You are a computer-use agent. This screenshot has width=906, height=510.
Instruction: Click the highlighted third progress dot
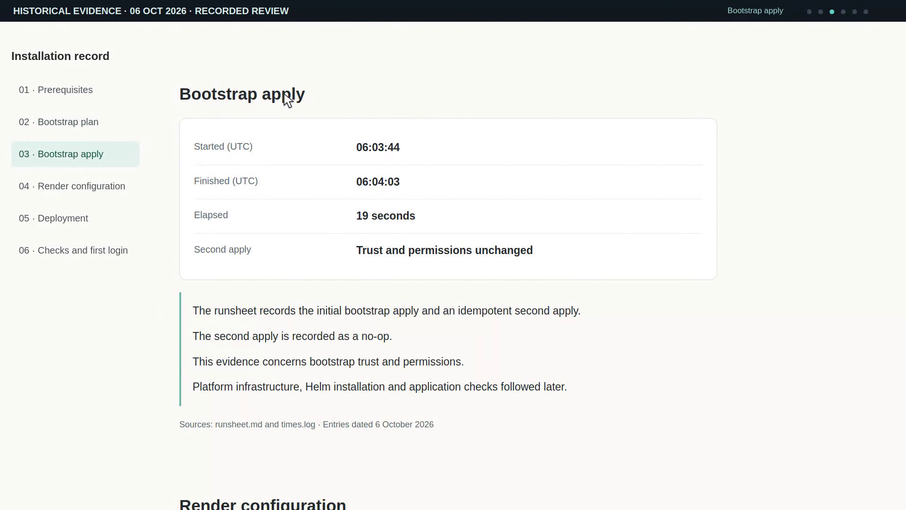point(832,12)
